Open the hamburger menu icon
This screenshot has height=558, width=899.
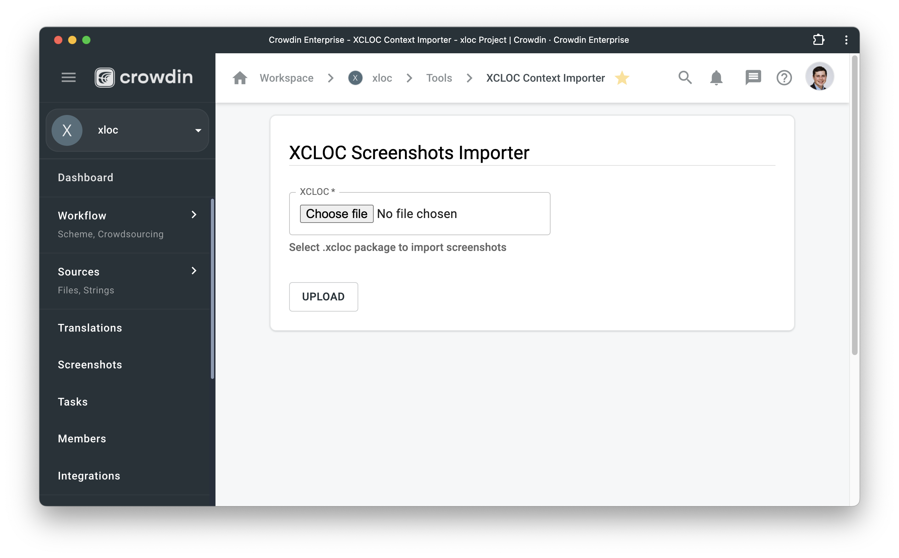69,77
